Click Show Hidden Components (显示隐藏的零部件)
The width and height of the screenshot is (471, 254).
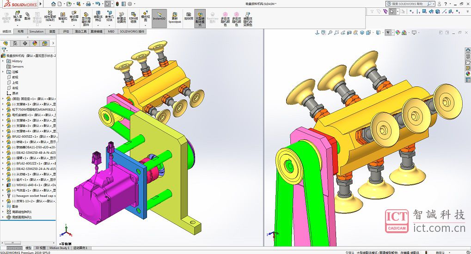(x=86, y=19)
